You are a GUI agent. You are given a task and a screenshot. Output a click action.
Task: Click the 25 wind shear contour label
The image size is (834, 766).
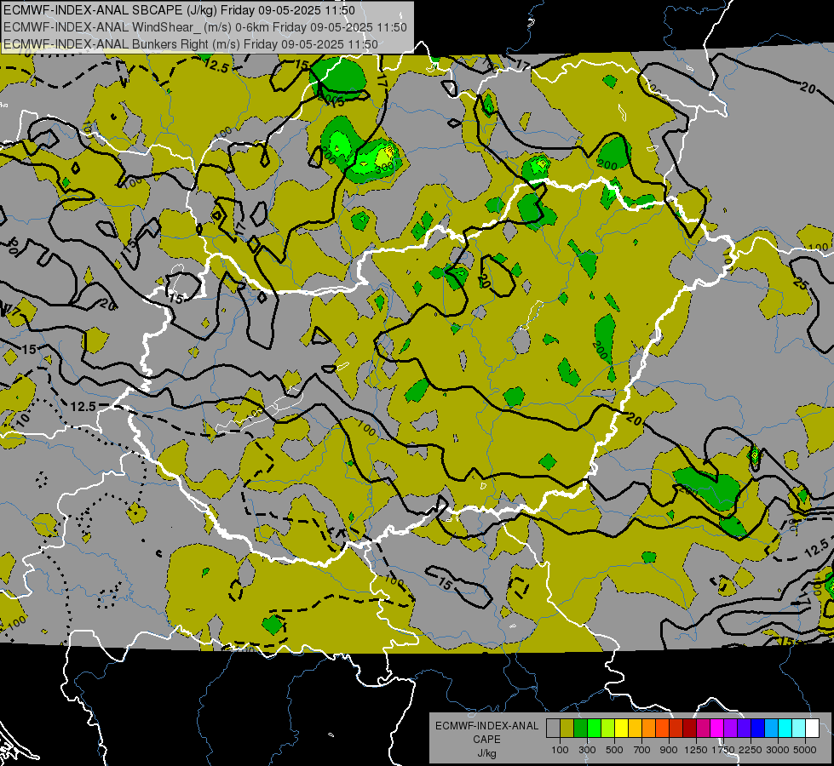point(800,283)
